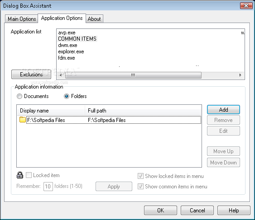Screen dimensions: 255x220
Task: Select dwm.exe in the application list
Action: click(67, 45)
